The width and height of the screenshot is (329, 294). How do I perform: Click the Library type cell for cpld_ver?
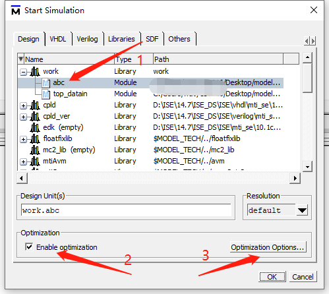[x=125, y=116]
